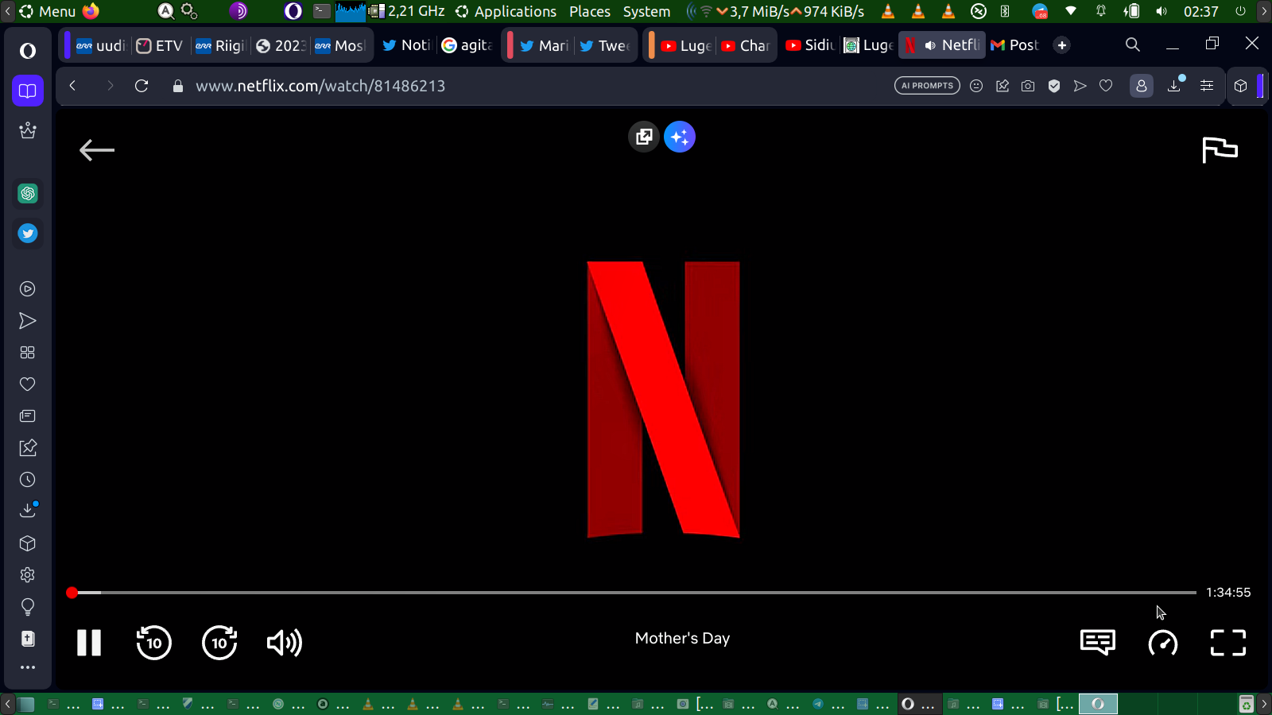Pop out video with the detach icon

pos(644,137)
